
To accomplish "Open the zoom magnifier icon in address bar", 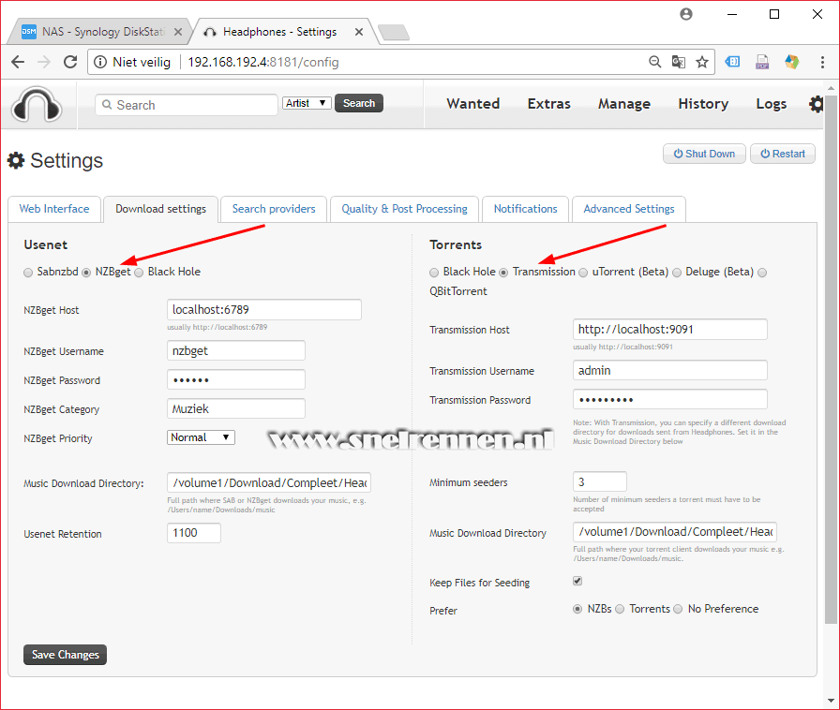I will coord(654,62).
